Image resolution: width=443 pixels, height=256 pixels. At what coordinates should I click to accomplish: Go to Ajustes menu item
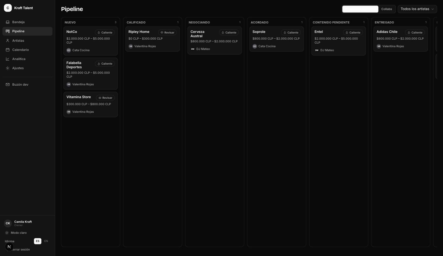click(x=27, y=68)
